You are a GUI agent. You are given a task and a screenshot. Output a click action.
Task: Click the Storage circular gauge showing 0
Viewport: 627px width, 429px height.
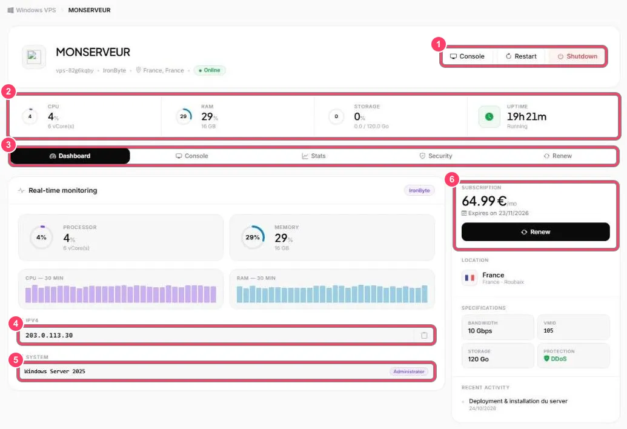click(336, 116)
